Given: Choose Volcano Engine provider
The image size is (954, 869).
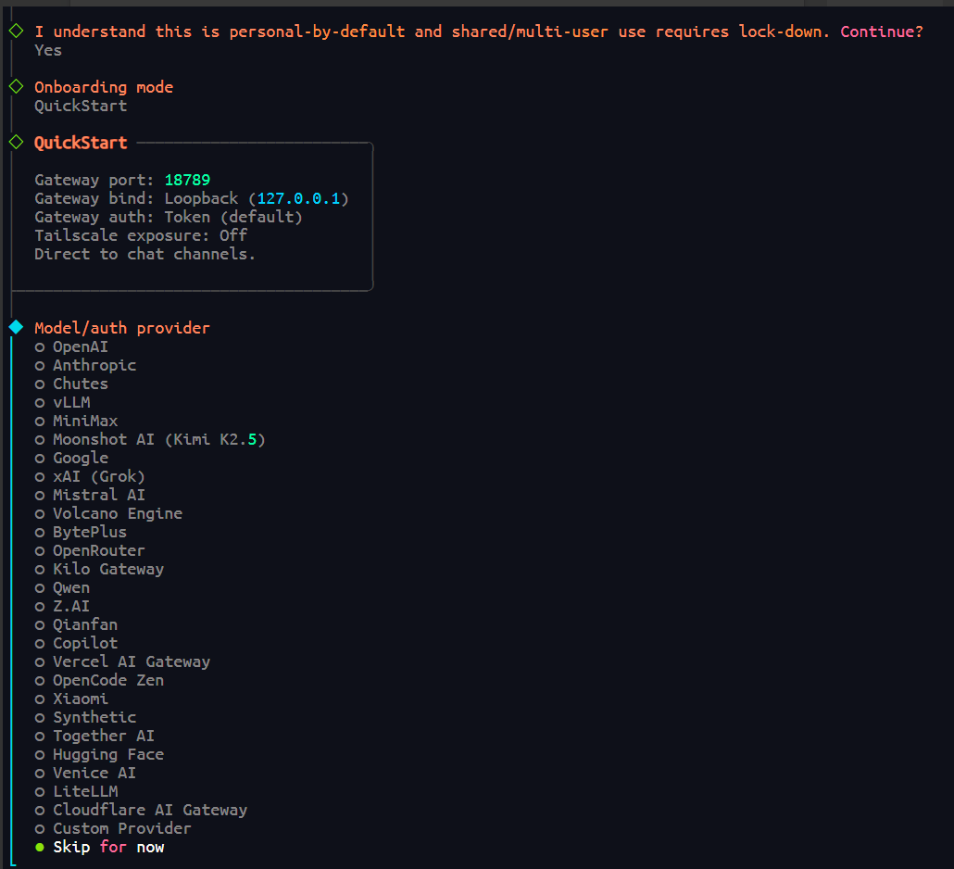Looking at the screenshot, I should (108, 513).
